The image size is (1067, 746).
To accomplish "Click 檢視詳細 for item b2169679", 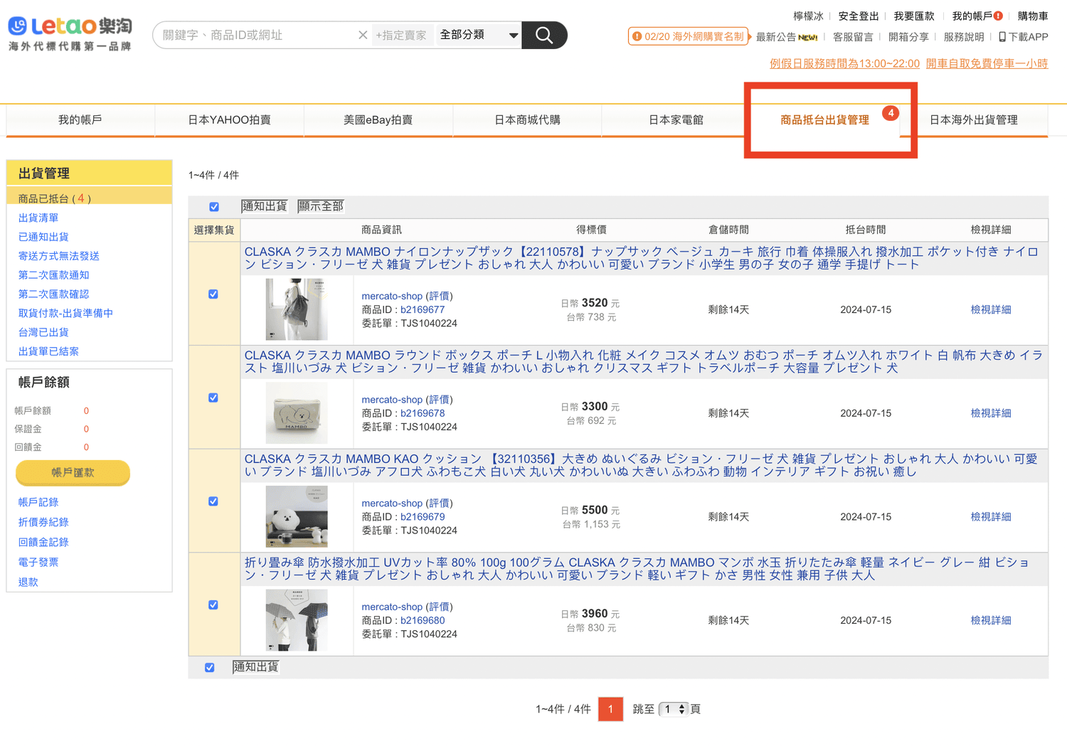I will [x=991, y=516].
